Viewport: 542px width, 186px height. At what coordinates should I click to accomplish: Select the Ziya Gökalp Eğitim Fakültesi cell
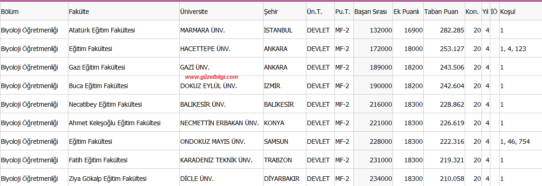[108, 179]
